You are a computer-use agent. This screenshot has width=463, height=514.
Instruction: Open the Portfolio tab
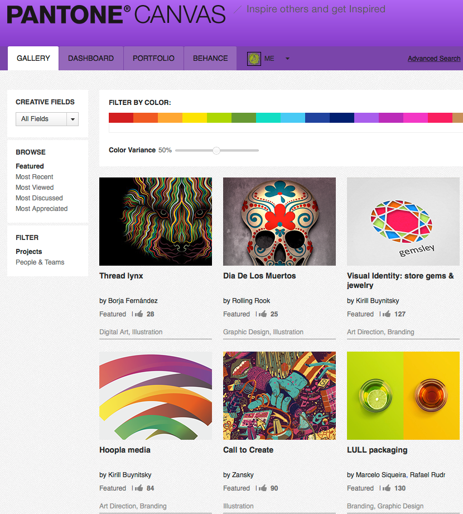(153, 59)
